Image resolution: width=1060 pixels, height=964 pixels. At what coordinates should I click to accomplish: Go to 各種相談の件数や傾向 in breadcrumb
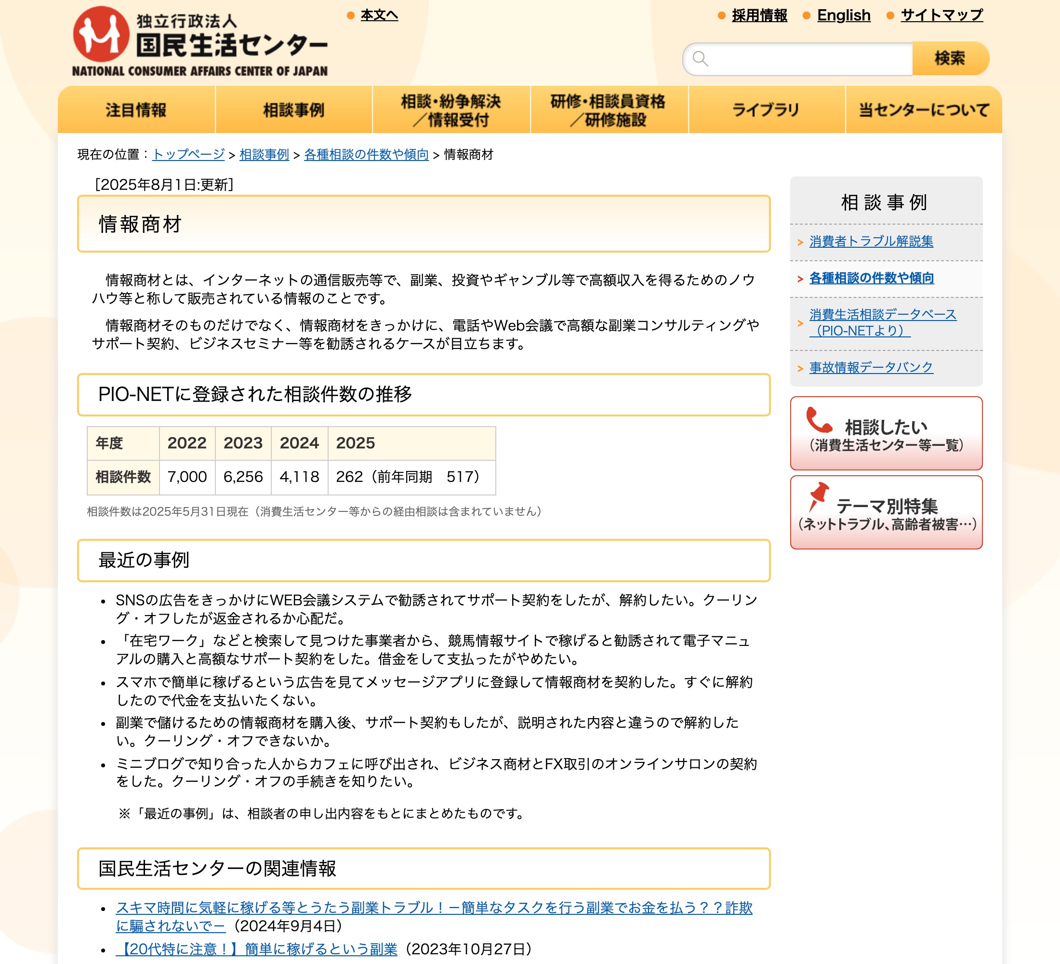tap(367, 154)
